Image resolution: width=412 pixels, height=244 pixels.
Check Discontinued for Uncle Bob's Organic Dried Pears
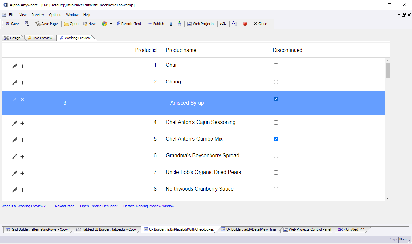[276, 173]
